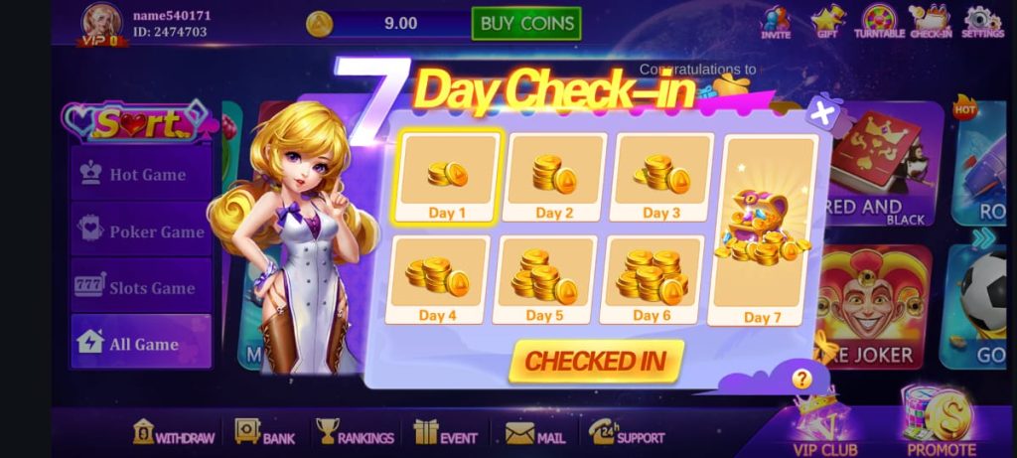This screenshot has width=1017, height=458.
Task: Select the Slots Game category
Action: click(x=141, y=287)
